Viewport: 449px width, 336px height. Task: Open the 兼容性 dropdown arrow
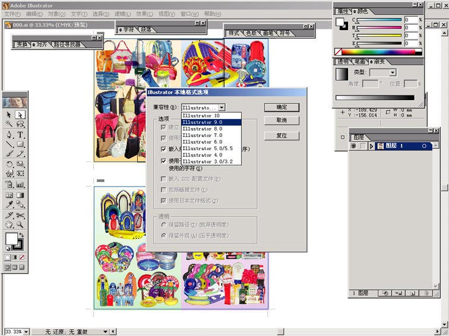222,107
